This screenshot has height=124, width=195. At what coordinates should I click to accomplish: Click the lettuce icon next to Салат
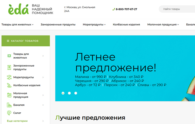(x=9, y=113)
